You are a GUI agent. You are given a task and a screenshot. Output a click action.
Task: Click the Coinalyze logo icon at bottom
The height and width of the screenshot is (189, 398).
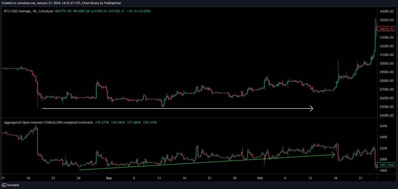3,185
